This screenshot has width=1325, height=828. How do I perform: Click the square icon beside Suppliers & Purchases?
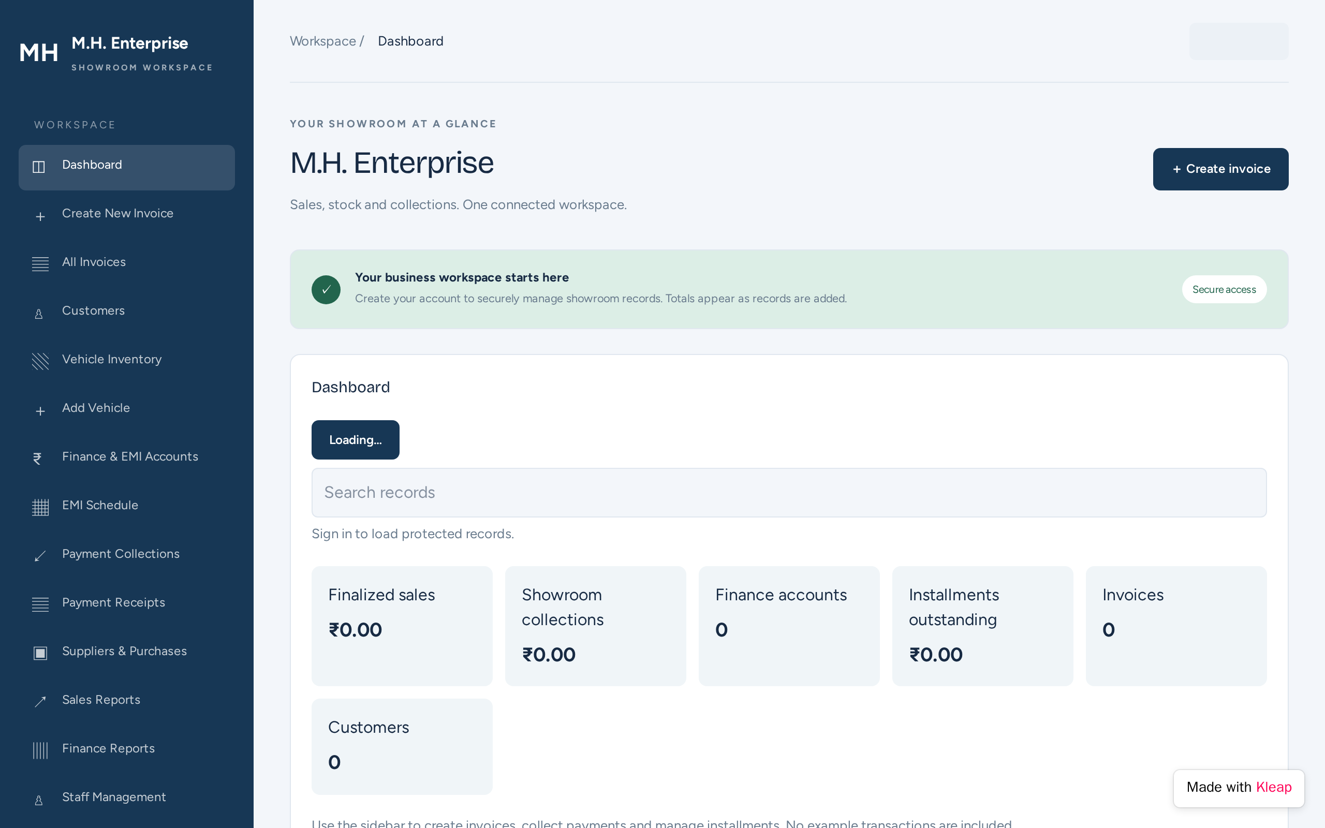(x=40, y=653)
